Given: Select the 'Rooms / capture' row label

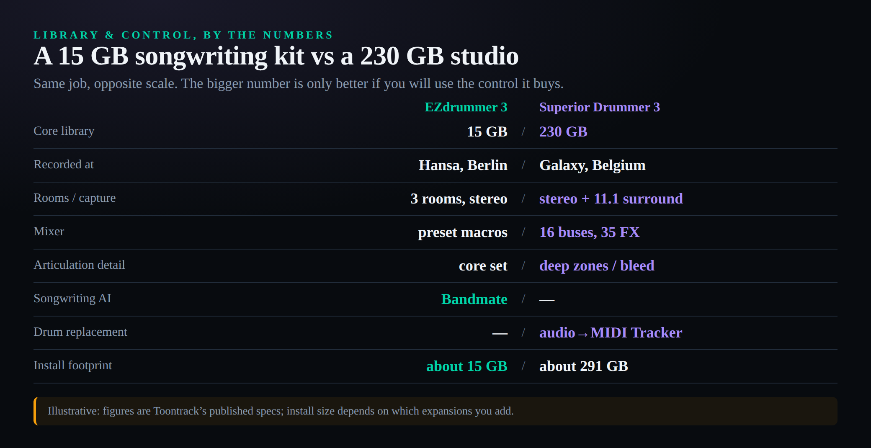Looking at the screenshot, I should click(75, 198).
